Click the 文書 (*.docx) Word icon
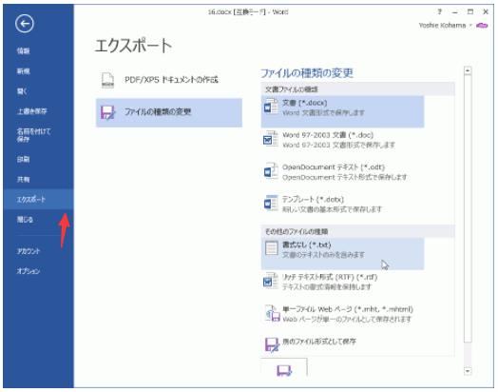The width and height of the screenshot is (498, 392). click(271, 107)
